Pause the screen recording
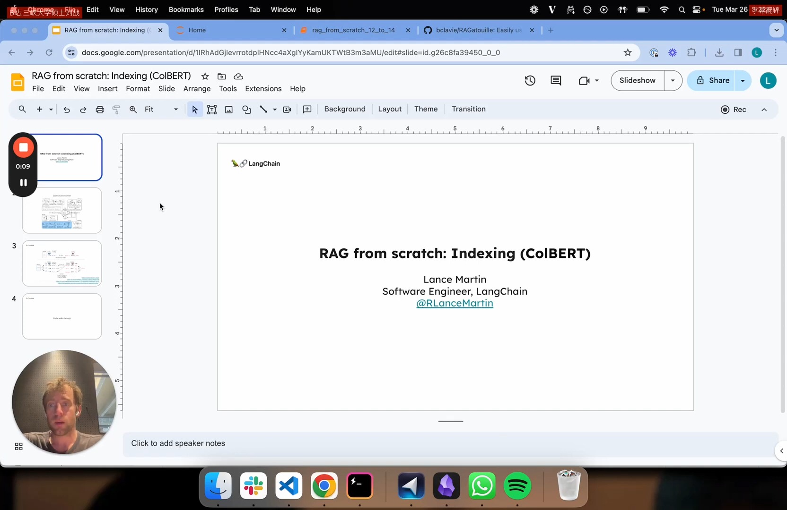The height and width of the screenshot is (510, 787). point(23,182)
